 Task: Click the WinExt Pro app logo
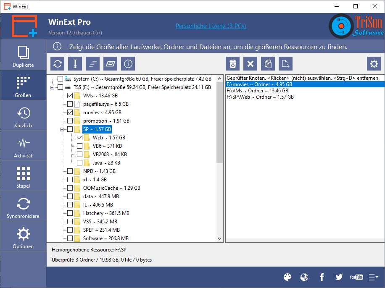pos(24,26)
